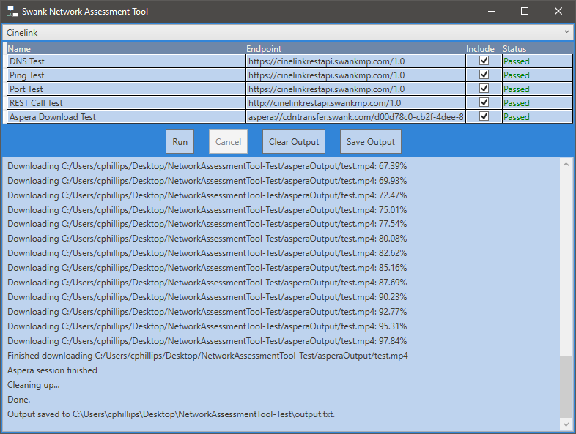Click the output pane scrollbar thumb

[x=566, y=386]
